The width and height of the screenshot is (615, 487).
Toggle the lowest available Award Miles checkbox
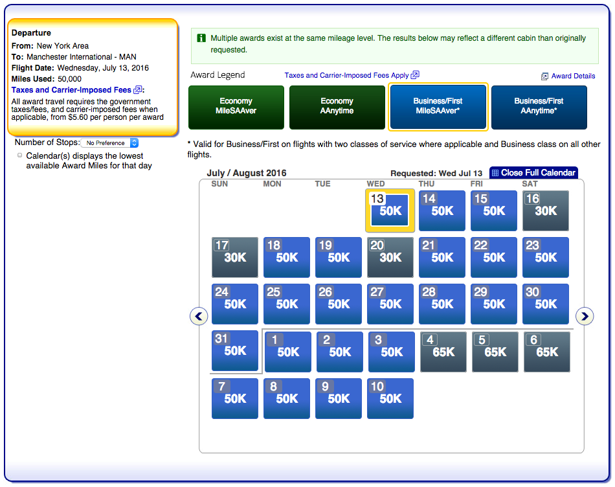(x=20, y=155)
